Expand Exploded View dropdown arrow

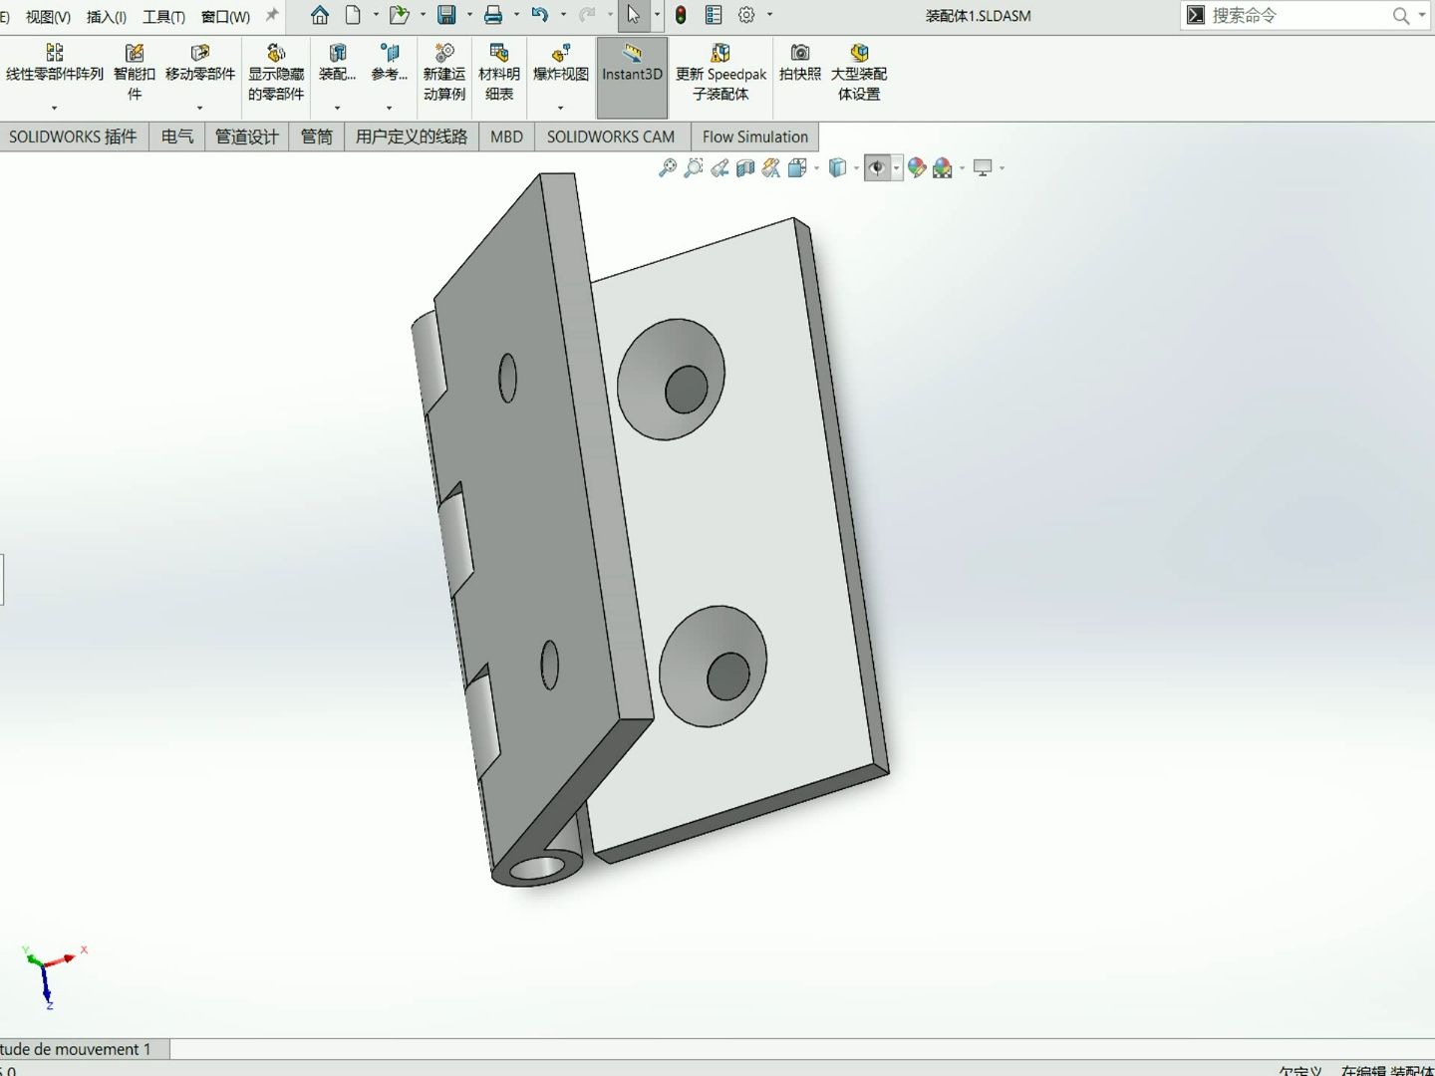pos(561,108)
